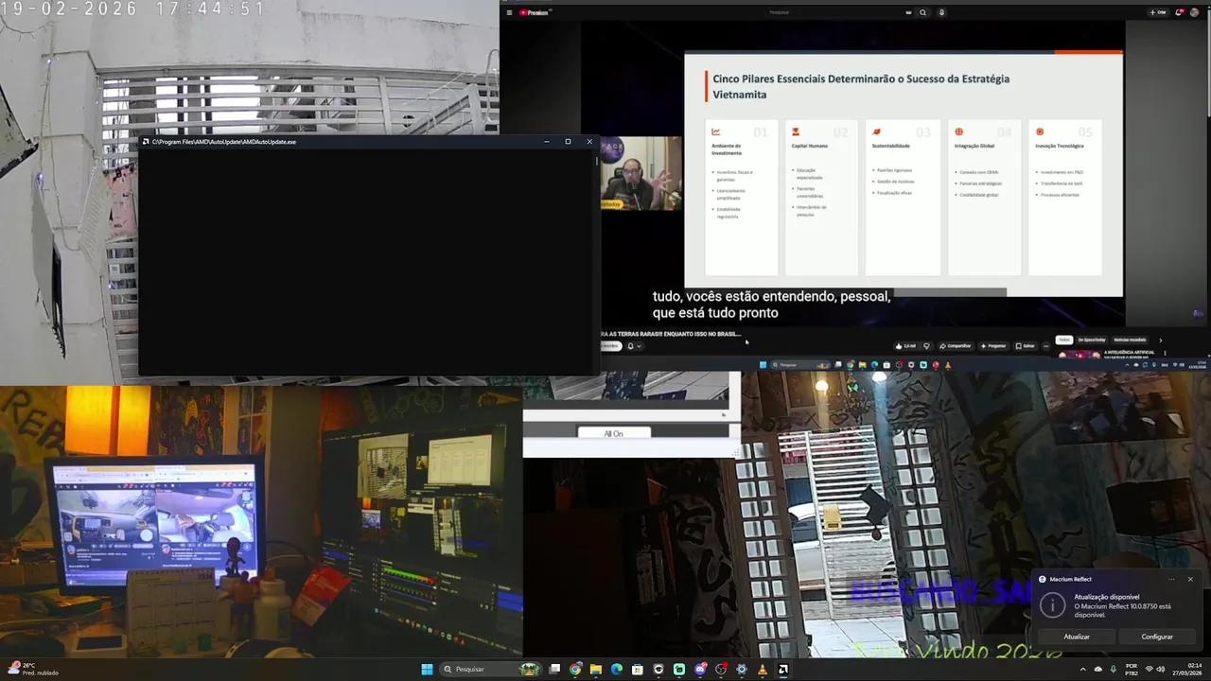Open Settings gear from the taskbar
This screenshot has height=681, width=1211.
tap(741, 670)
